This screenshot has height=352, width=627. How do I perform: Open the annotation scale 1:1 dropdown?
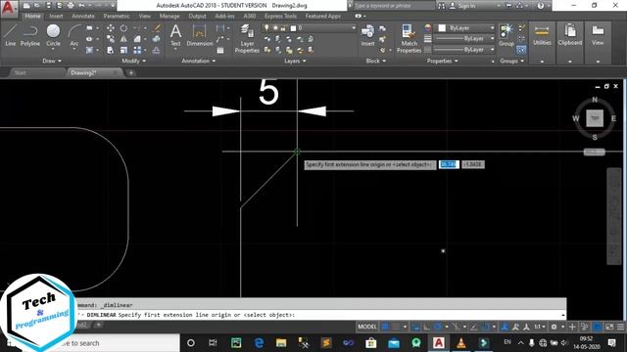pos(540,327)
